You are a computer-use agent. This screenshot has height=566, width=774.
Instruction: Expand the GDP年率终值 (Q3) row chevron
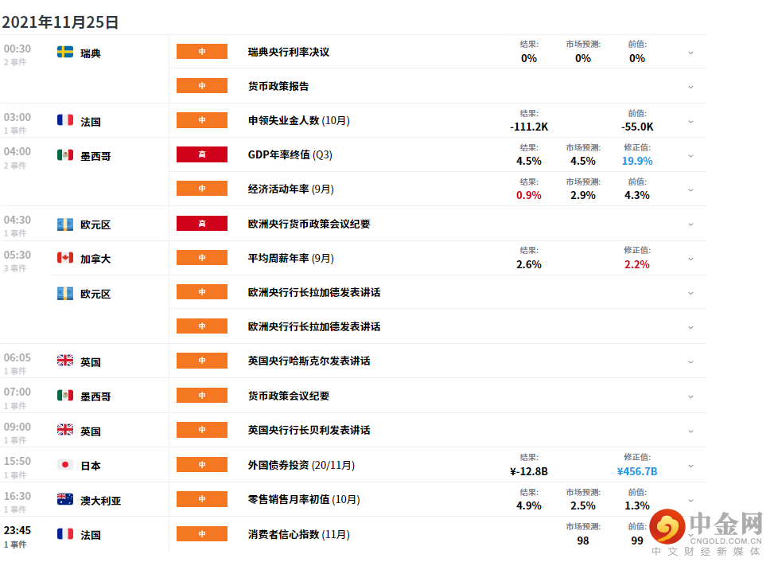690,155
